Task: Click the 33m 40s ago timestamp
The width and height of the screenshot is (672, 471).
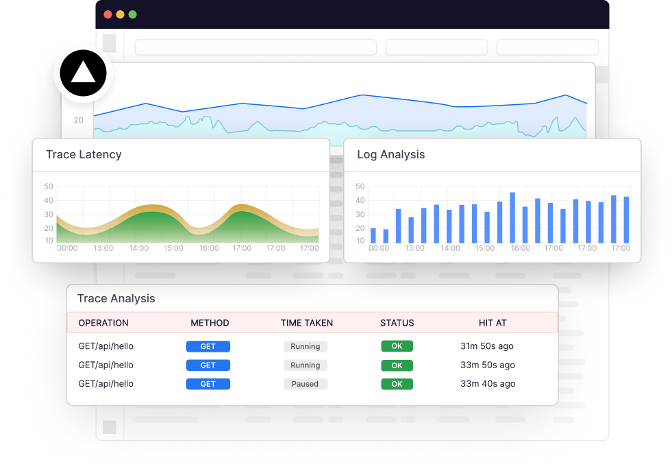Action: tap(487, 384)
